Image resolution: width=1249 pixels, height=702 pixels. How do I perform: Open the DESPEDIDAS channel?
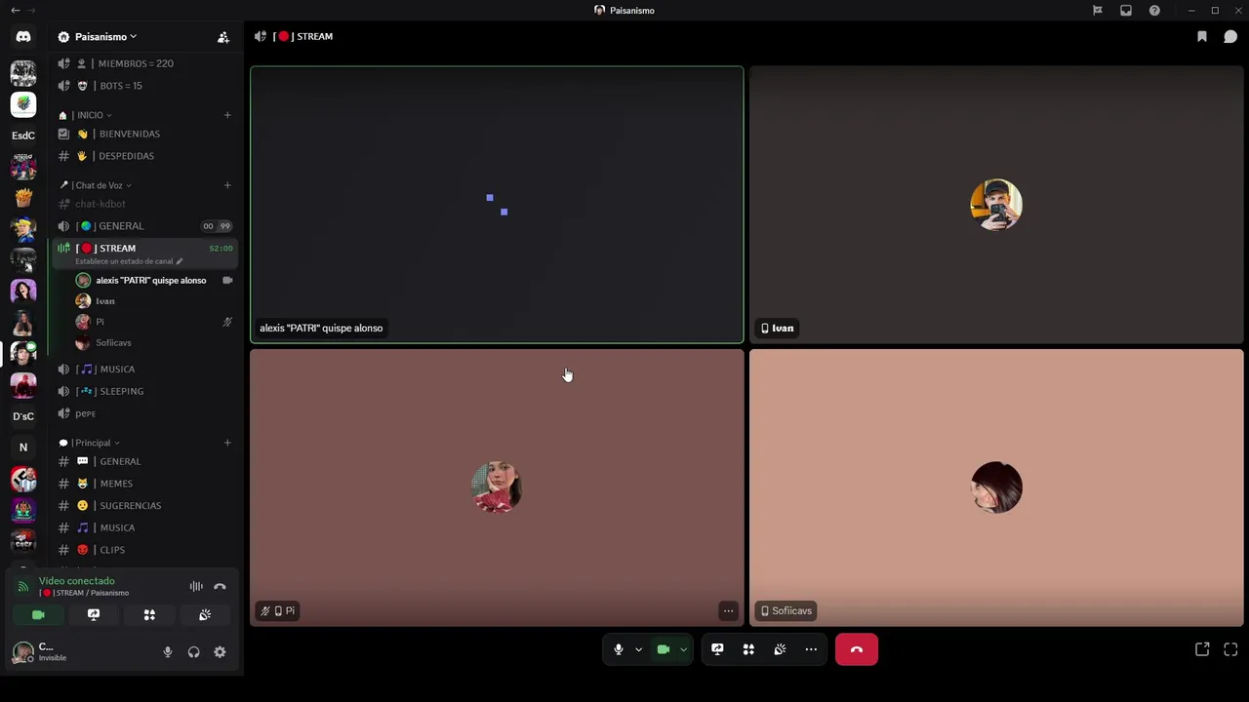144,156
